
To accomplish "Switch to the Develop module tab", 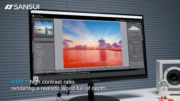I will click(121, 20).
